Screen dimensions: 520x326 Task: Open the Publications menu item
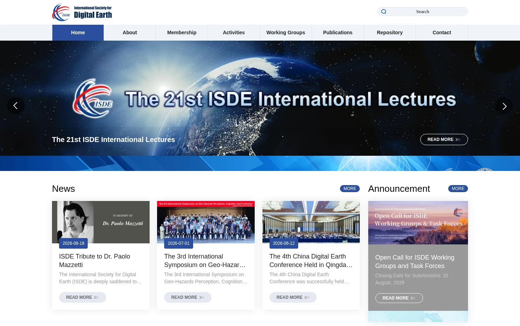[338, 32]
